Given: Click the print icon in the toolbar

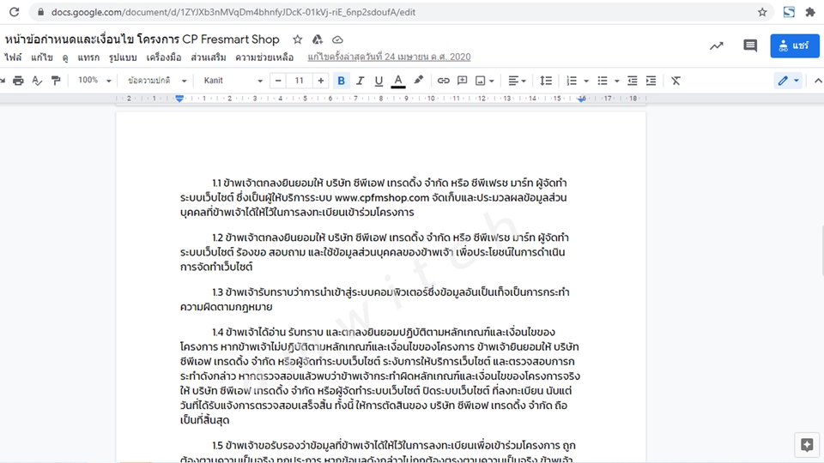Looking at the screenshot, I should 18,81.
